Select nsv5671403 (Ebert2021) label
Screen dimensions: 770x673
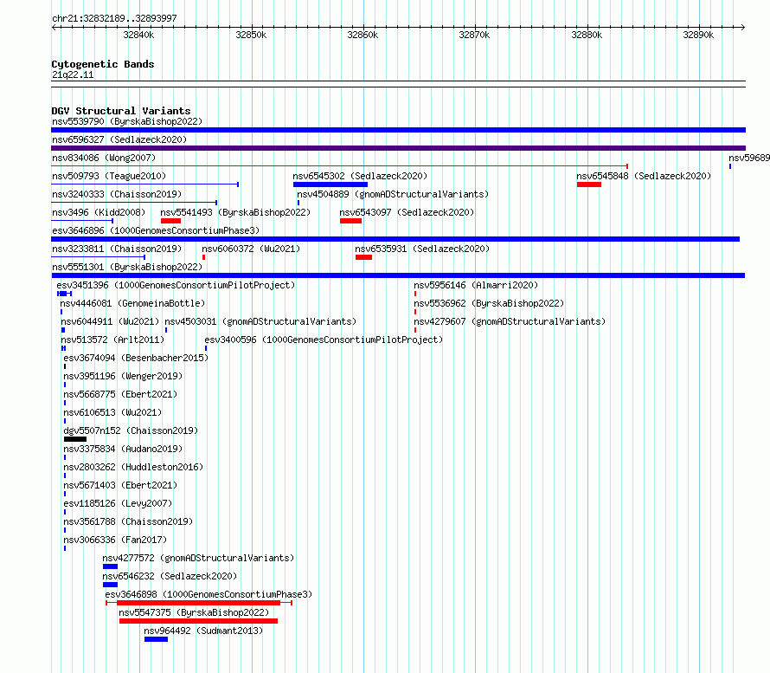pyautogui.click(x=120, y=485)
